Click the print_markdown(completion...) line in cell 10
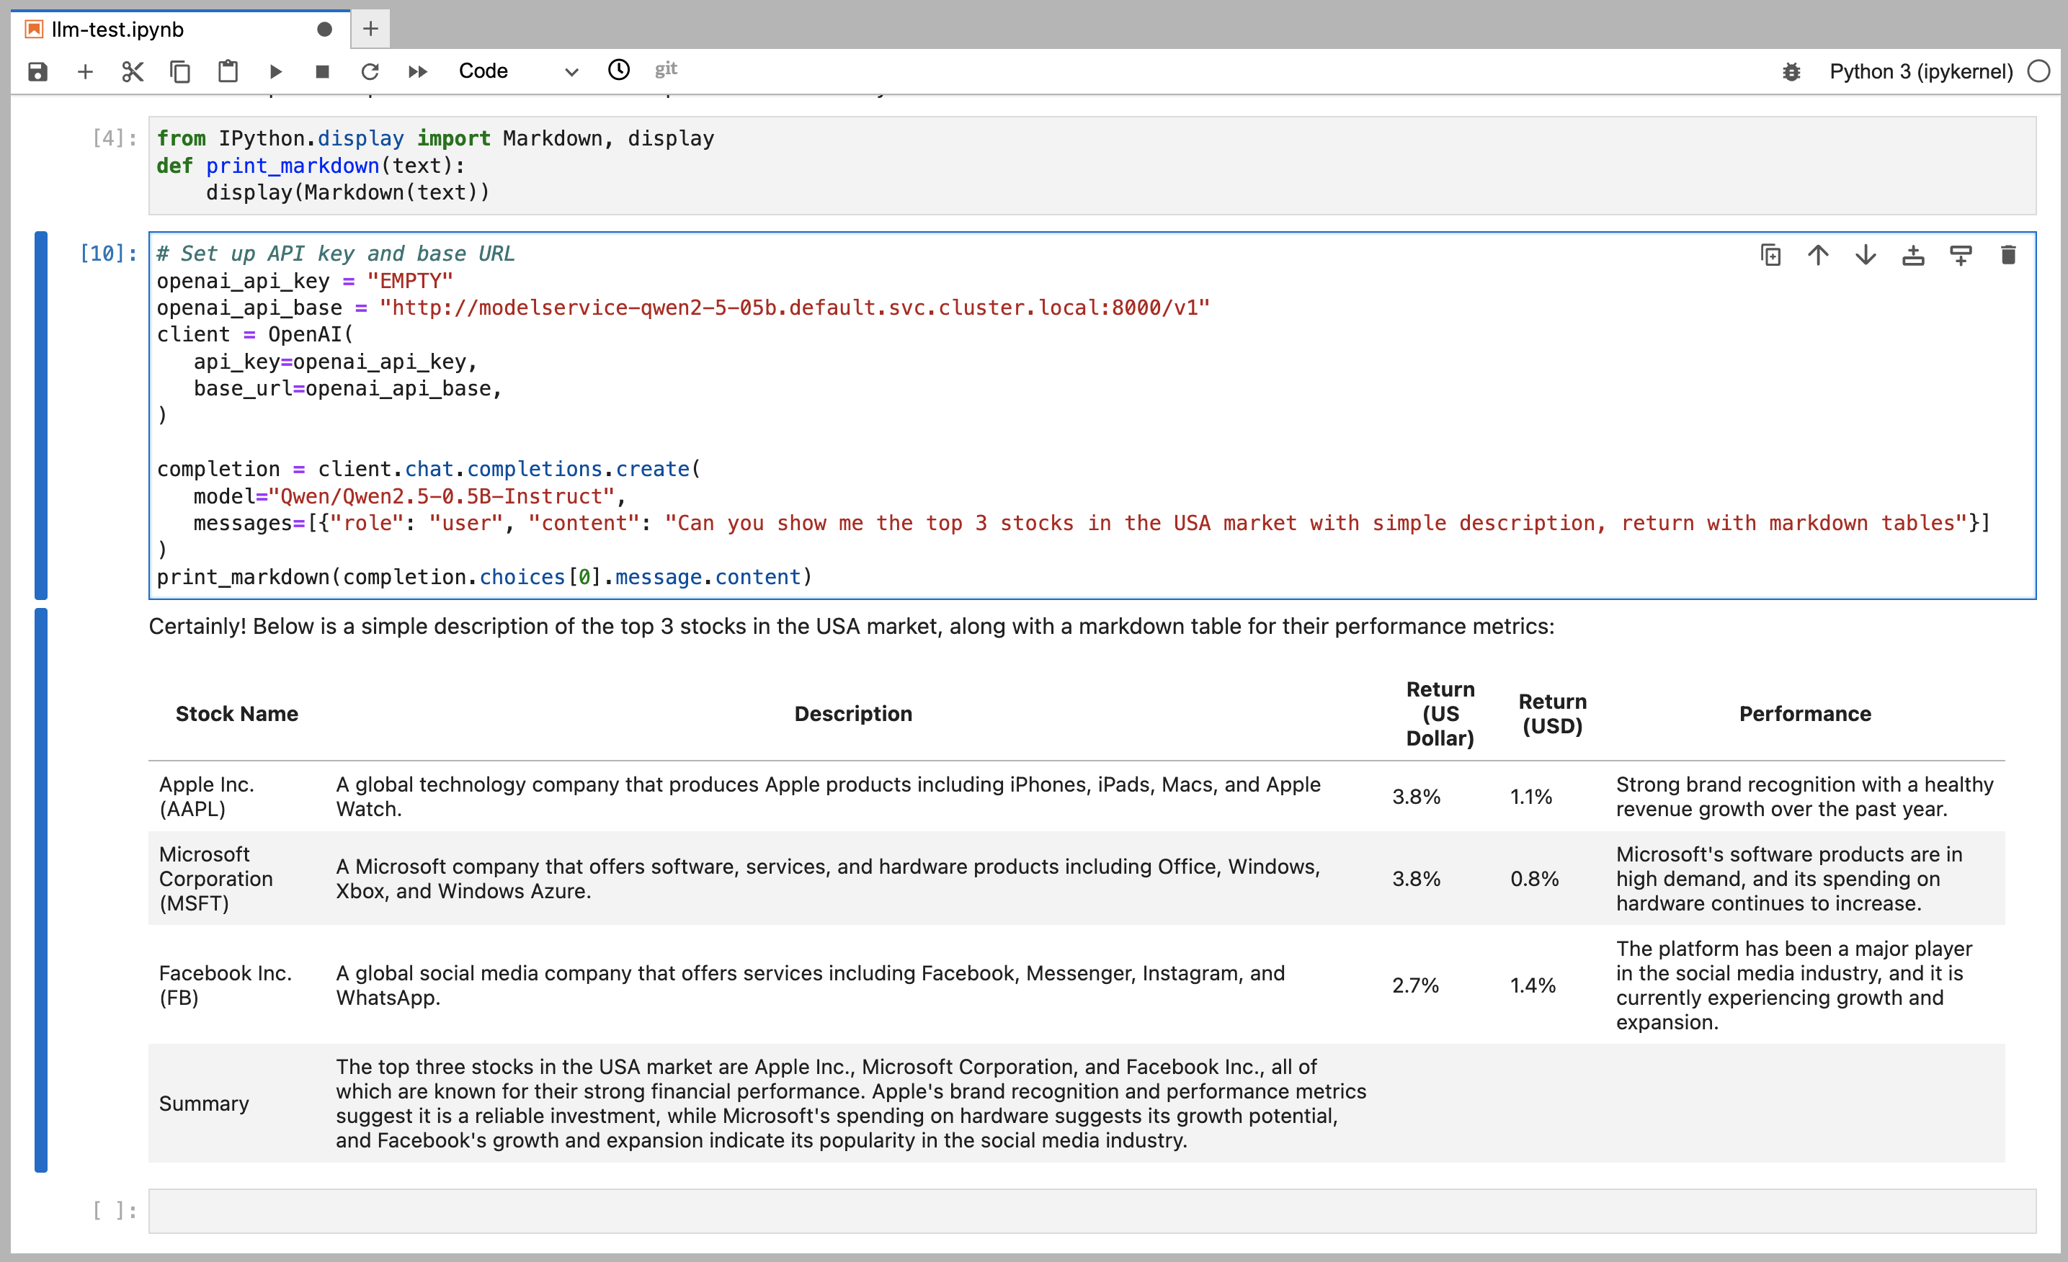This screenshot has width=2068, height=1262. coord(484,577)
